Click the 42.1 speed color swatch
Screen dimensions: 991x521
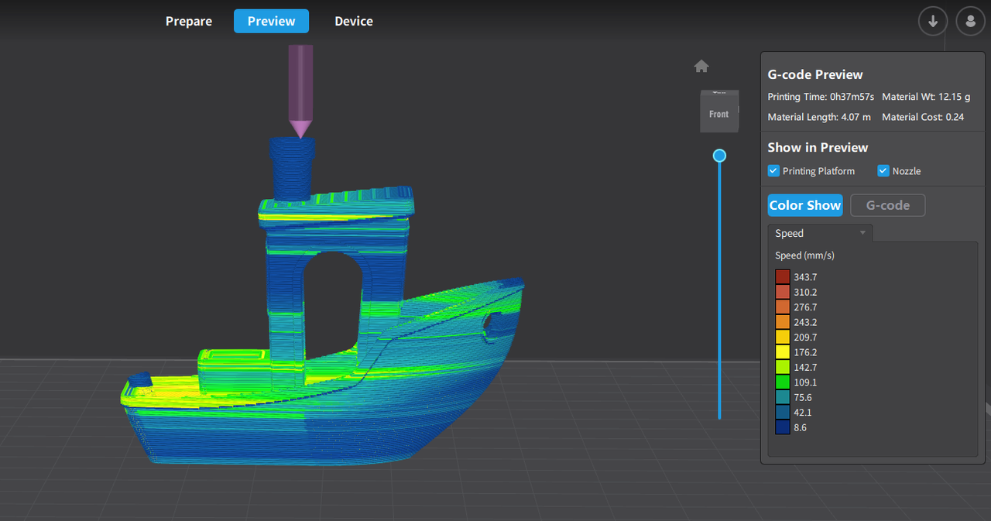click(x=783, y=413)
